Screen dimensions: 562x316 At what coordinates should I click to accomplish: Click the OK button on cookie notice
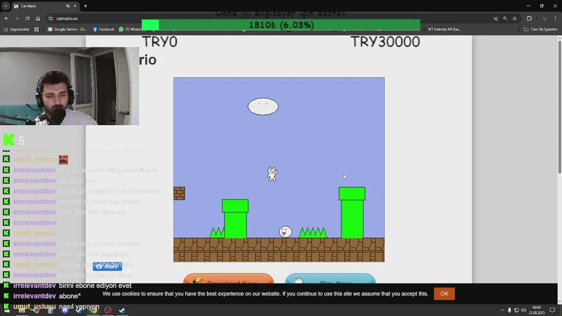pyautogui.click(x=444, y=294)
